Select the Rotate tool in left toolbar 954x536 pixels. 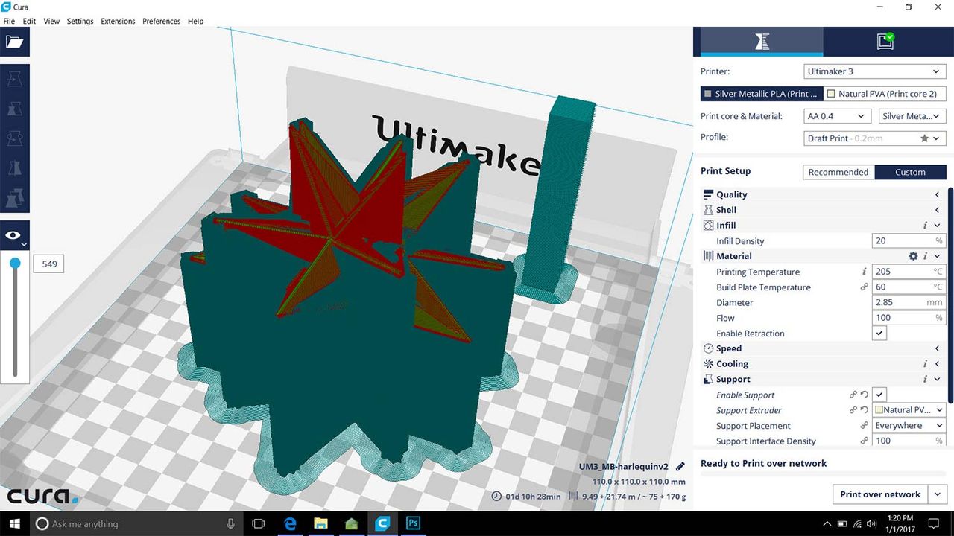pyautogui.click(x=15, y=138)
